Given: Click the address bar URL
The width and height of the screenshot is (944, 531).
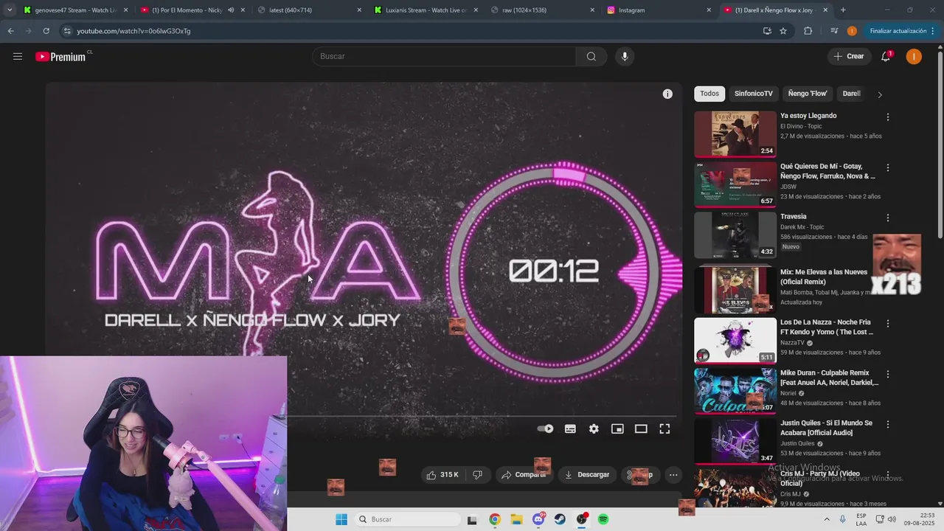Looking at the screenshot, I should click(133, 31).
